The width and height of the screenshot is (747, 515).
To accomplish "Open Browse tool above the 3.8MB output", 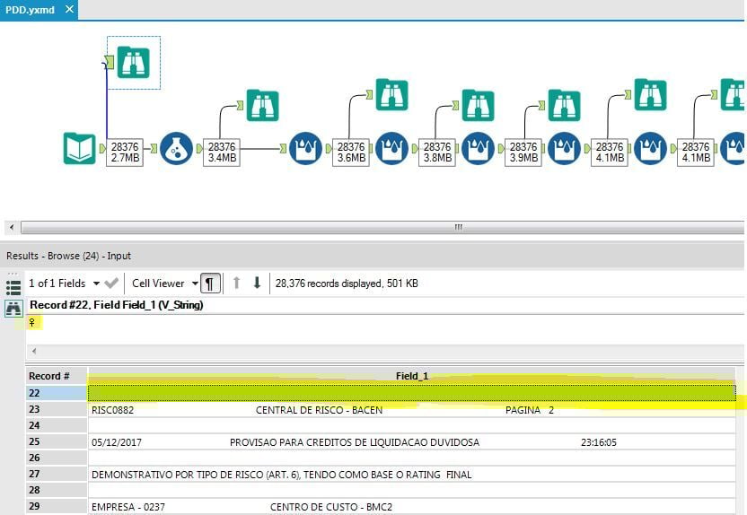I will 478,105.
